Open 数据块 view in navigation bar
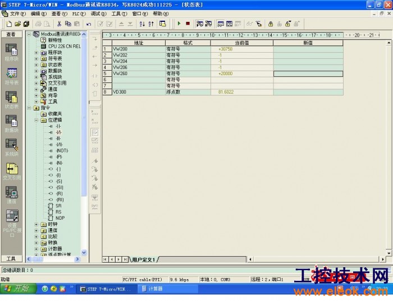 12,124
